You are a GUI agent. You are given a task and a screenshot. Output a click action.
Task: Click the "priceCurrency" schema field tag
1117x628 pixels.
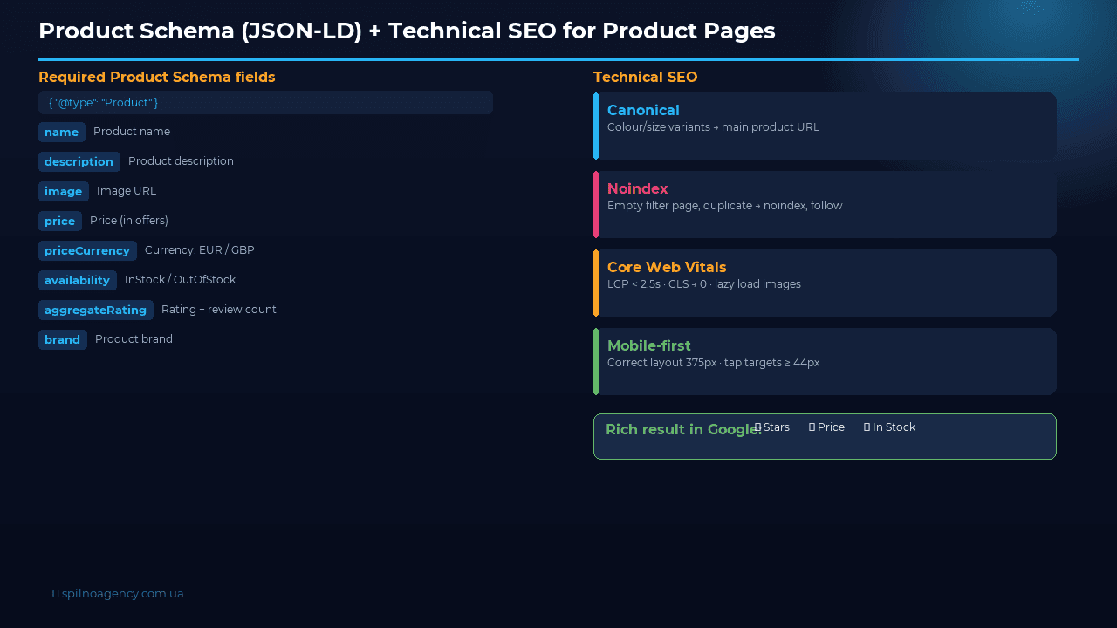(x=87, y=250)
